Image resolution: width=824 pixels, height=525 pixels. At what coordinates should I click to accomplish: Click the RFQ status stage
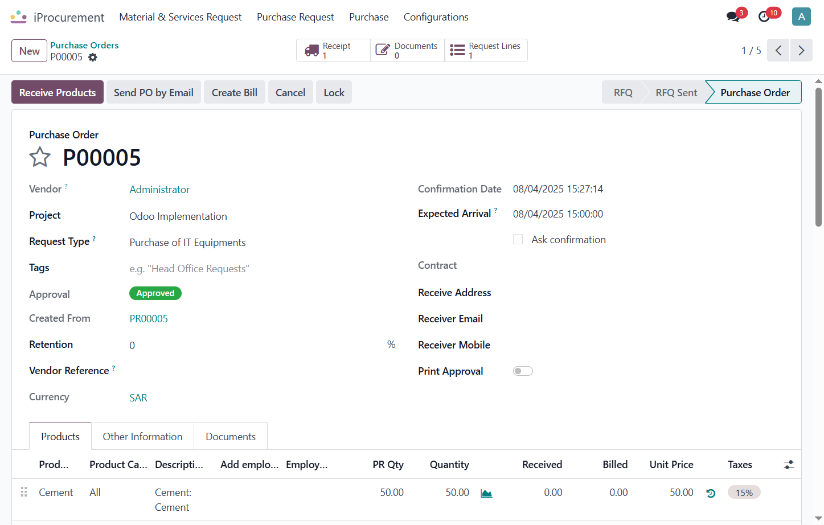click(623, 92)
